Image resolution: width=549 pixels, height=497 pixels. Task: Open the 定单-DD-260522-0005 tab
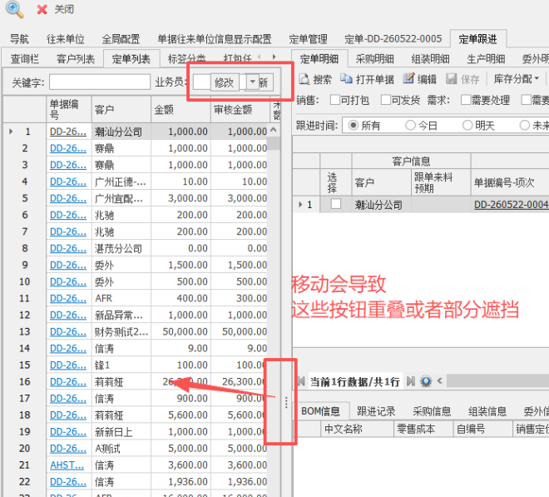[393, 39]
